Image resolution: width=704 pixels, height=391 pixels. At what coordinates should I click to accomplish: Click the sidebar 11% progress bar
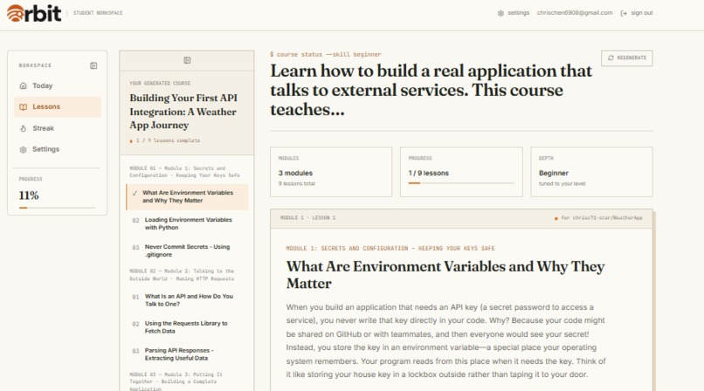tap(57, 208)
